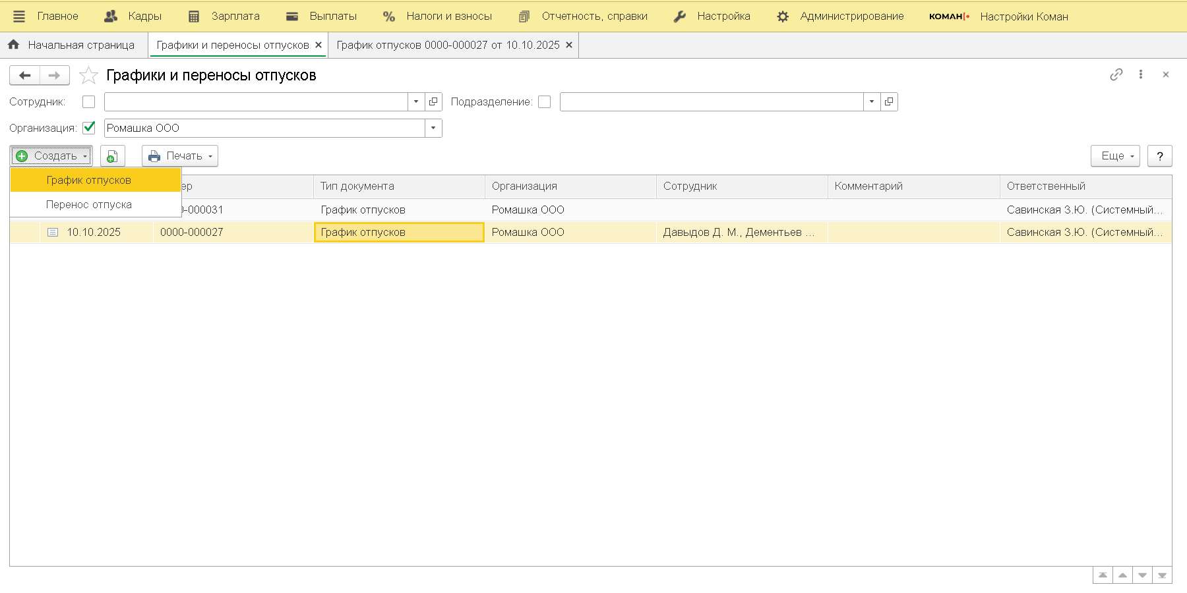This screenshot has width=1187, height=593.
Task: Enable the Сотрудник filter checkbox
Action: [x=88, y=101]
